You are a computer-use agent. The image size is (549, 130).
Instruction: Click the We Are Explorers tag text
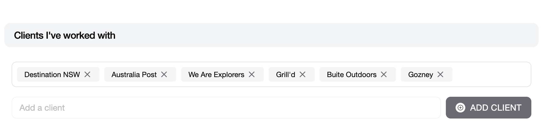(x=216, y=75)
